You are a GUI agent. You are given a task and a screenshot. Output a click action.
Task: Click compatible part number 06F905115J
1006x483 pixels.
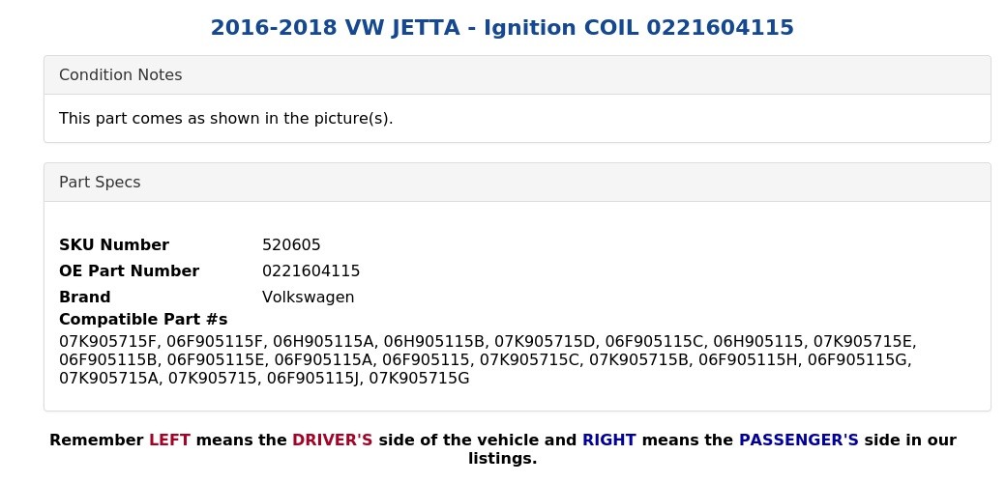[313, 379]
